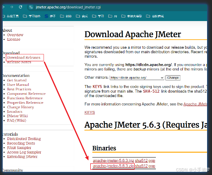212x175 pixels.
Task: Click the Binaries section heading
Action: [104, 148]
